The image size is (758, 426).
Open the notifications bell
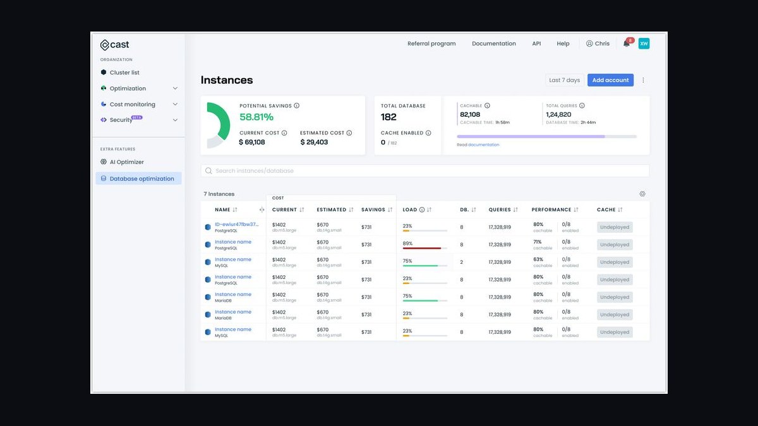click(627, 44)
